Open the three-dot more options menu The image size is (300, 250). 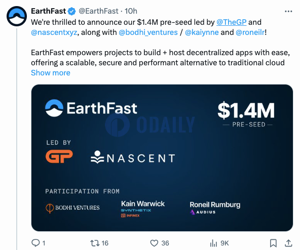288,12
